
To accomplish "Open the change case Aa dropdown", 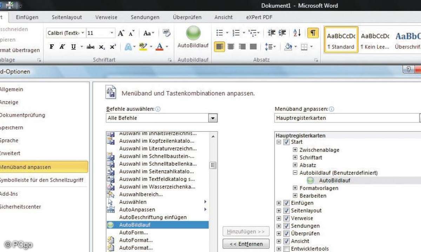I will tap(149, 33).
